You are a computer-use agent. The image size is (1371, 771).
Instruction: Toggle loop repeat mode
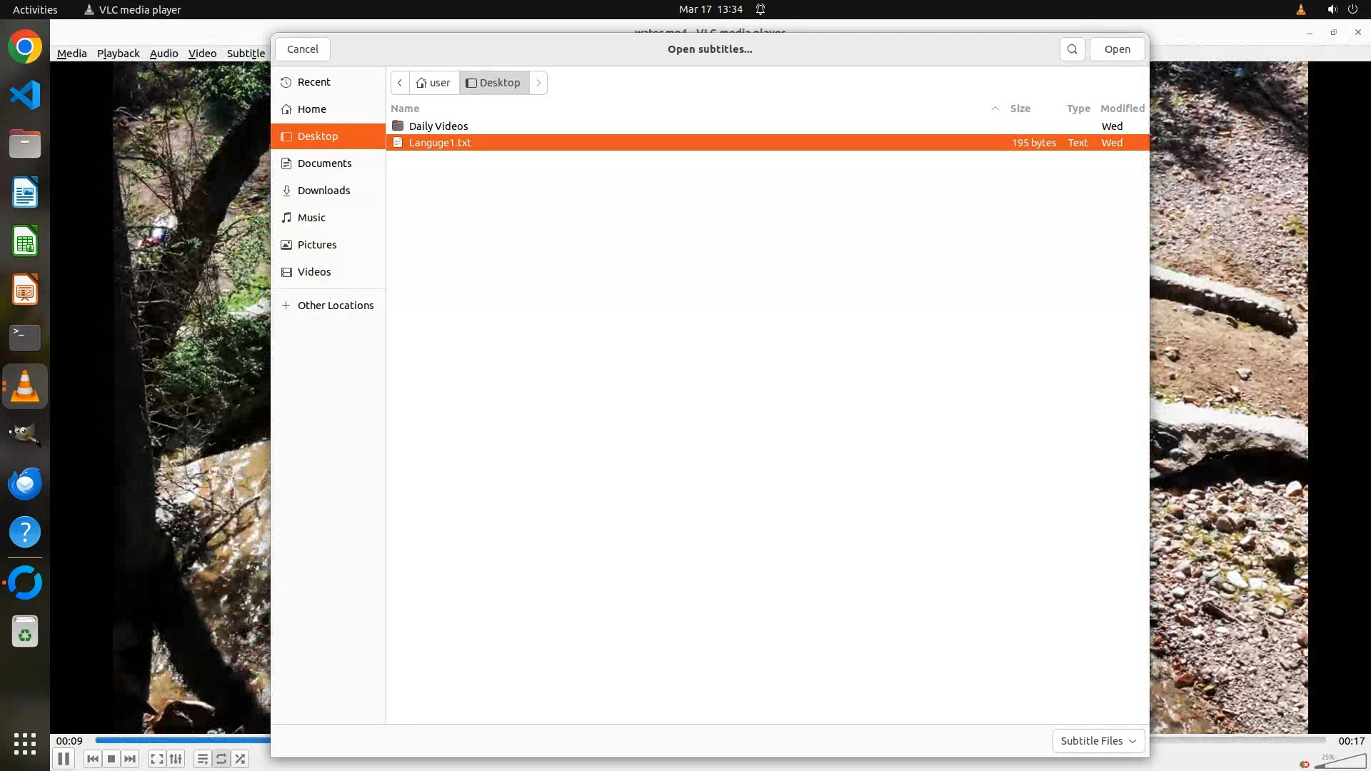click(x=221, y=759)
